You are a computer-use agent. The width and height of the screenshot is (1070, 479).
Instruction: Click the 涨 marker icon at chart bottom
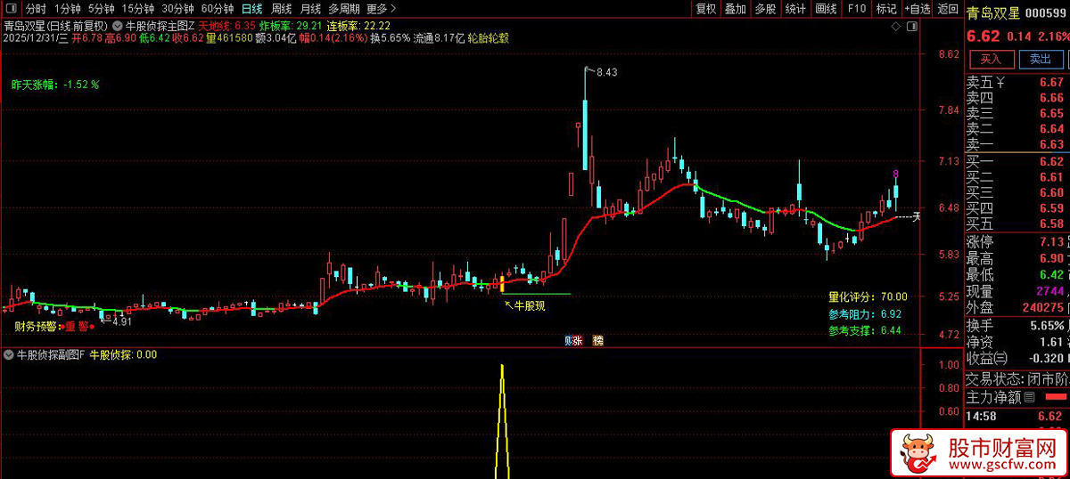(x=578, y=340)
